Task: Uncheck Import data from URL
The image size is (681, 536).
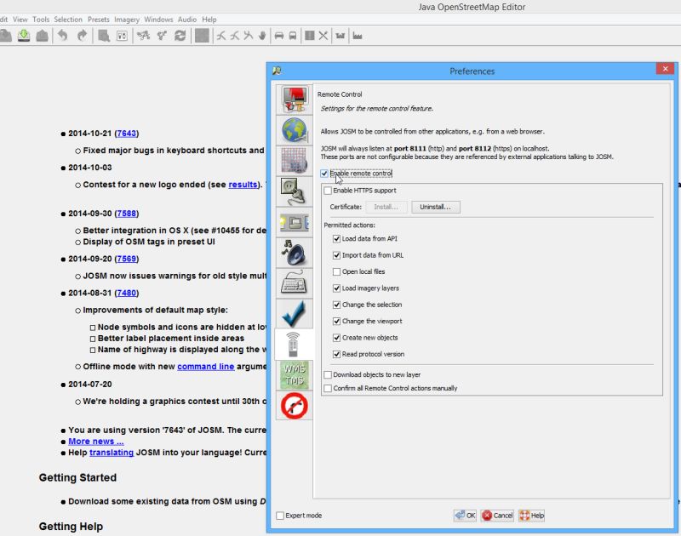Action: (336, 255)
